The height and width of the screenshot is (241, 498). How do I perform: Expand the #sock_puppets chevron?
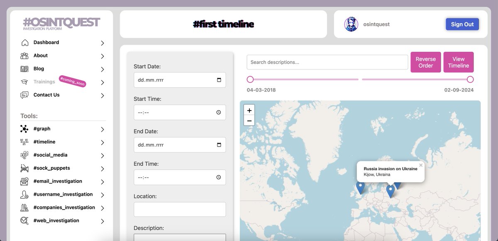pos(103,169)
